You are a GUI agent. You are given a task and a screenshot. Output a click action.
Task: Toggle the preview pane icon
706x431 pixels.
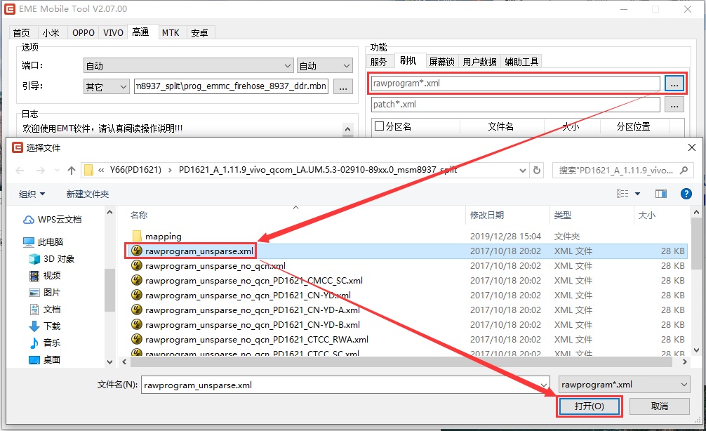click(x=660, y=194)
